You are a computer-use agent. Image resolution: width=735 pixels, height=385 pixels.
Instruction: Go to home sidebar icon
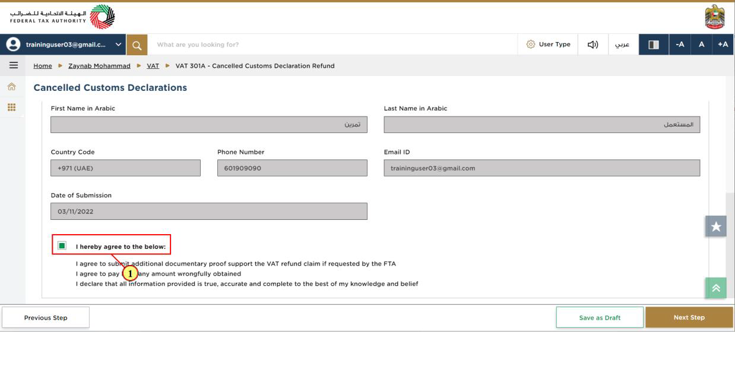12,87
